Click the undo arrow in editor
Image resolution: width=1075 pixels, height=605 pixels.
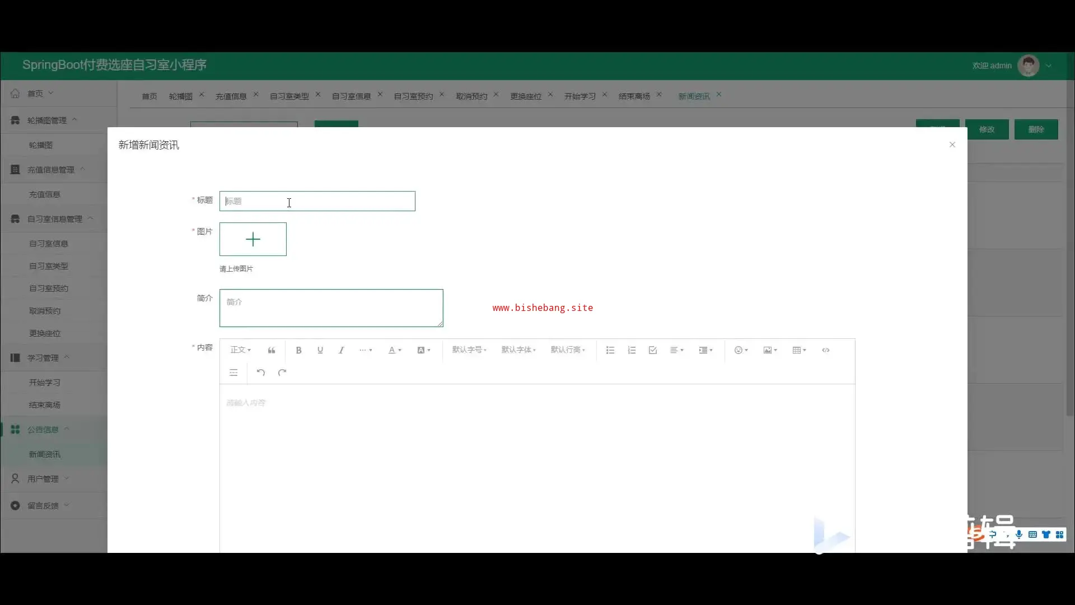coord(261,373)
